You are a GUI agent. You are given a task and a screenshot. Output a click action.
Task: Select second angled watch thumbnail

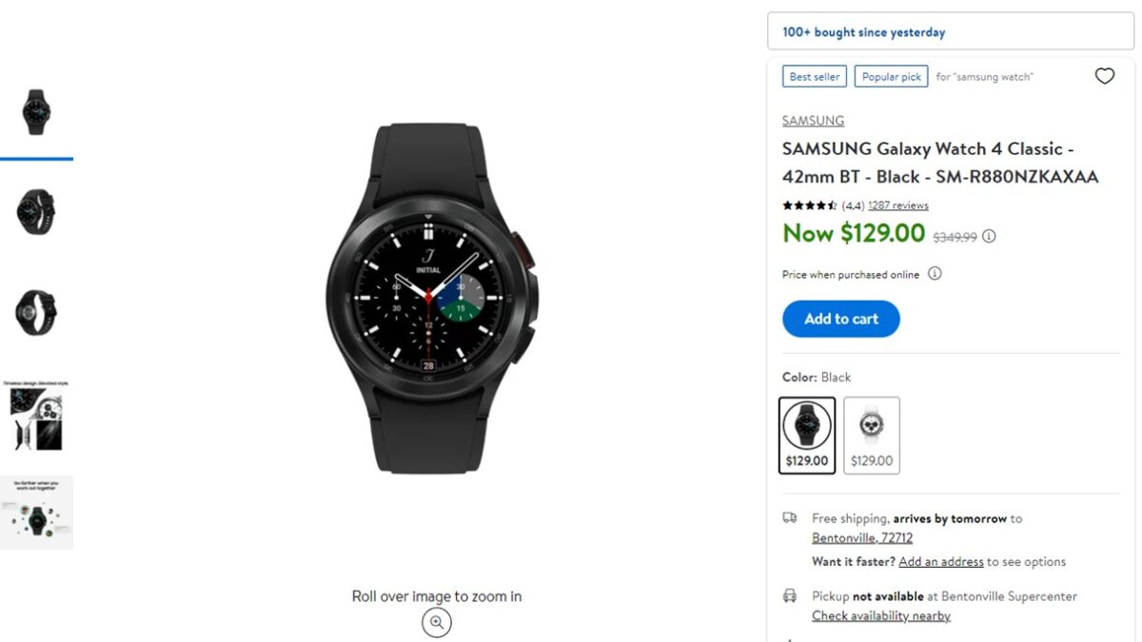pyautogui.click(x=36, y=211)
